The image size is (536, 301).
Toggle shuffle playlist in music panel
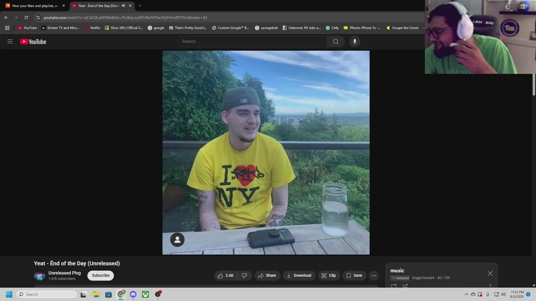(405, 286)
